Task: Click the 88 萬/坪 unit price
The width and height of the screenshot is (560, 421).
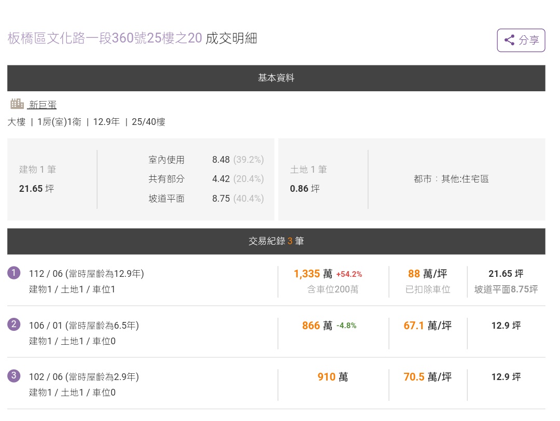Action: [427, 274]
